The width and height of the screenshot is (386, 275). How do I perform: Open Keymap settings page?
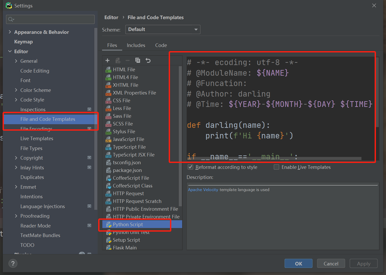[24, 42]
